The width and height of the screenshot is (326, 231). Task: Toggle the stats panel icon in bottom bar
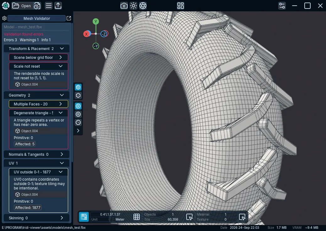coord(84,217)
